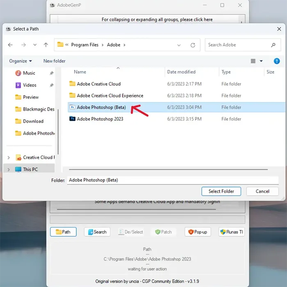
Task: Click the Select Folder button
Action: [221, 191]
